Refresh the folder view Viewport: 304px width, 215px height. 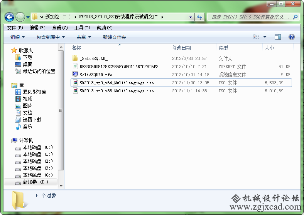coord(199,17)
